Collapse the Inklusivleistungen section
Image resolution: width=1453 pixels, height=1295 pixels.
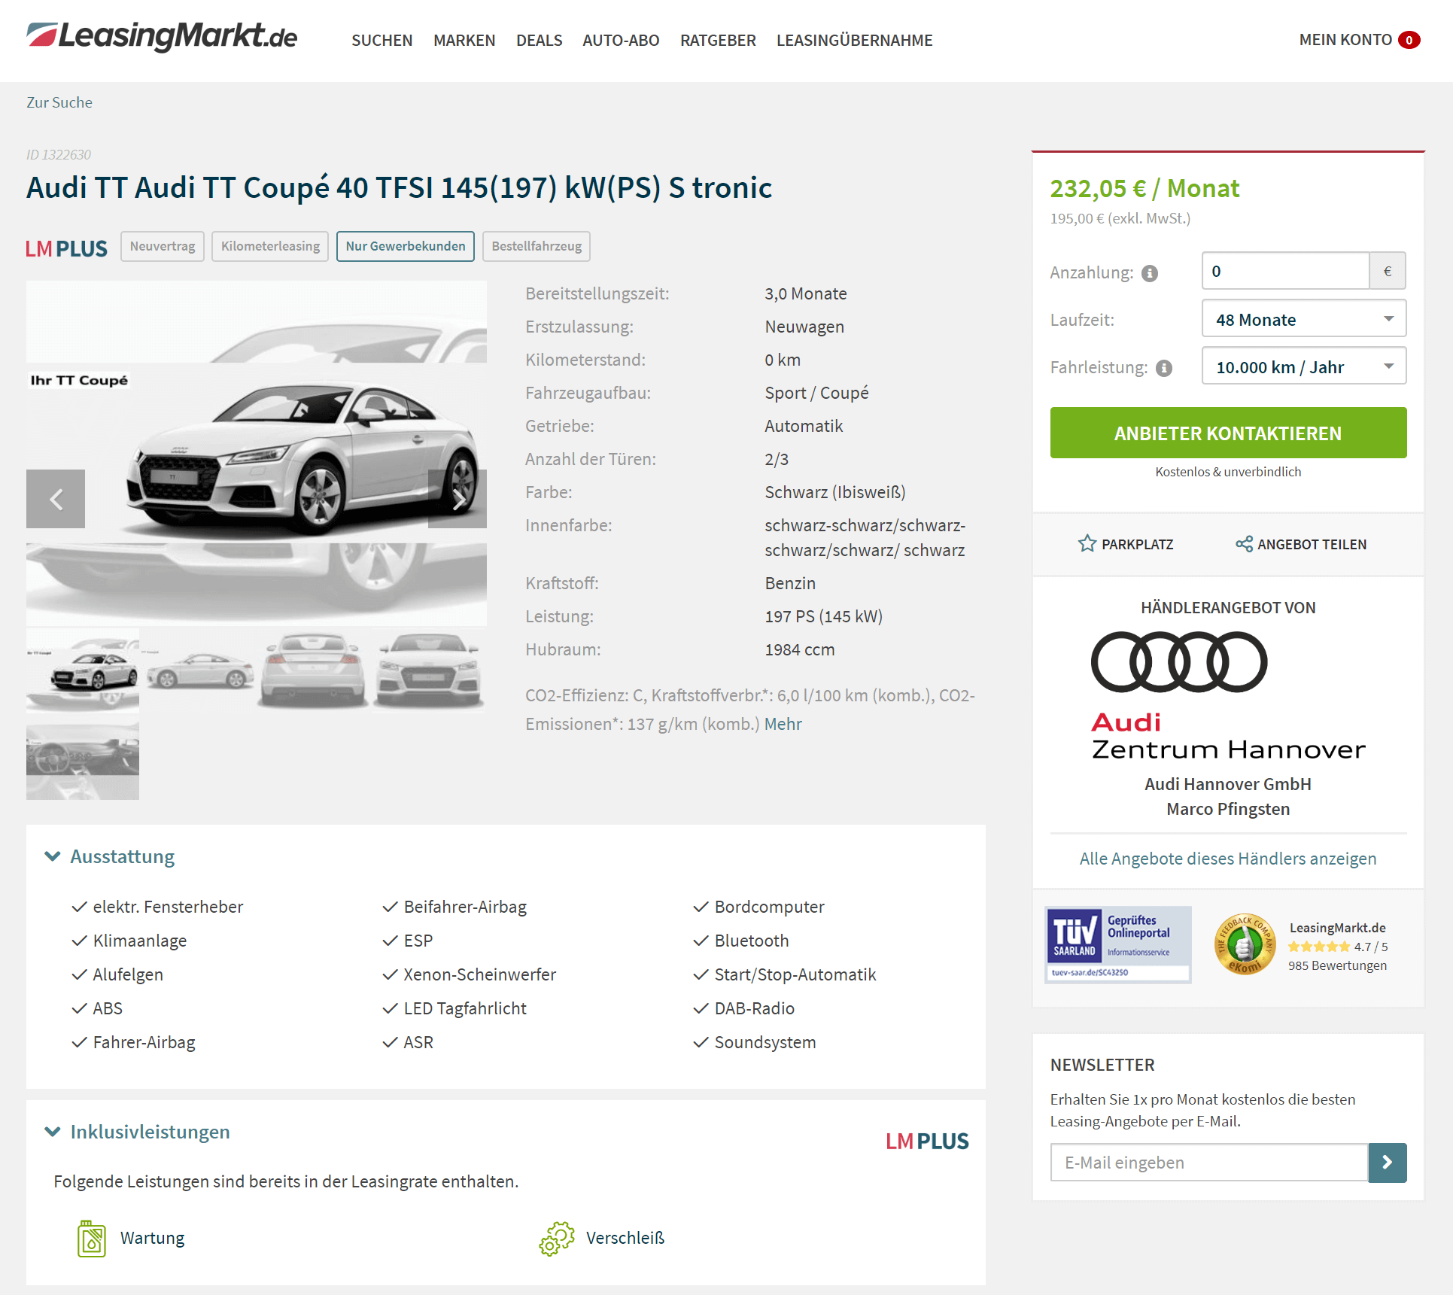click(x=138, y=1132)
